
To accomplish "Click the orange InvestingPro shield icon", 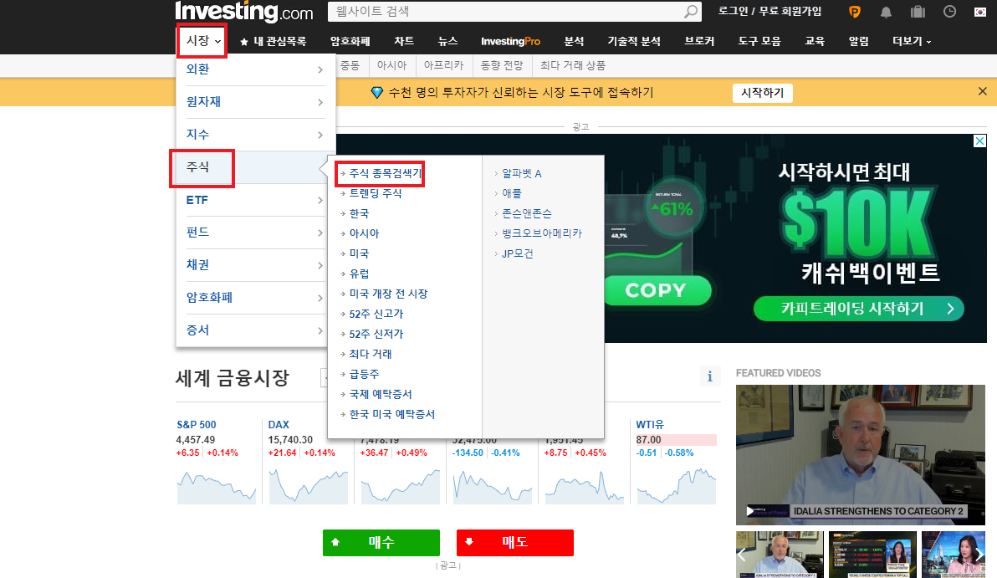I will (854, 11).
